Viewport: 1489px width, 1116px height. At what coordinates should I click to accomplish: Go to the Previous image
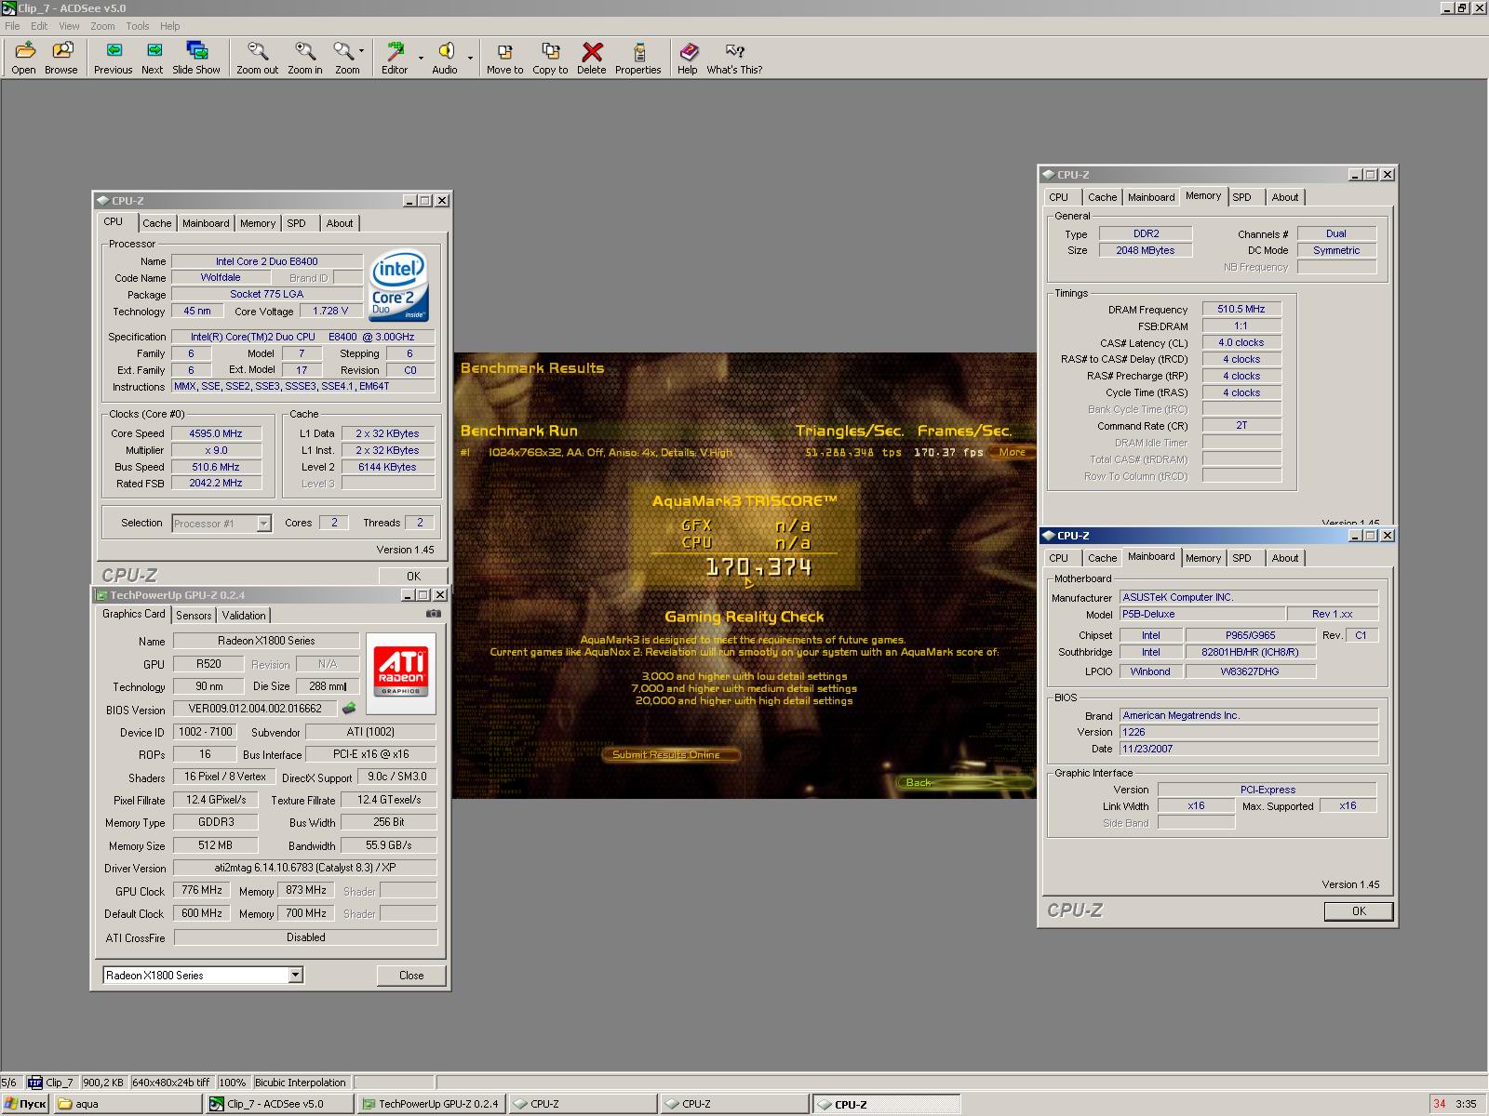tap(113, 58)
